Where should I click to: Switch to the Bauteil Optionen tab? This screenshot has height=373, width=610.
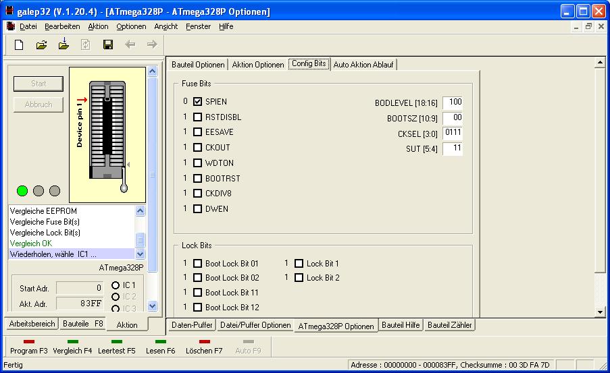coord(198,65)
